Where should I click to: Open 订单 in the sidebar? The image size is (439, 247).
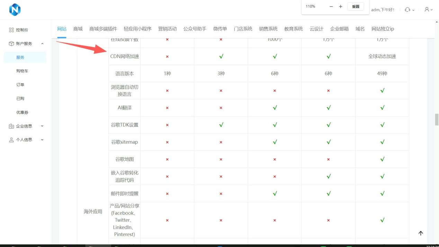[x=20, y=85]
